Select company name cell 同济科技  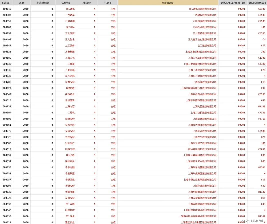click(70, 210)
